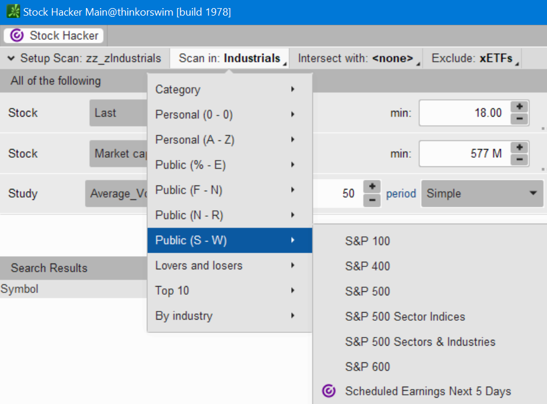Screen dimensions: 547x404
Task: Open the Last stock filter dropdown
Action: click(118, 113)
